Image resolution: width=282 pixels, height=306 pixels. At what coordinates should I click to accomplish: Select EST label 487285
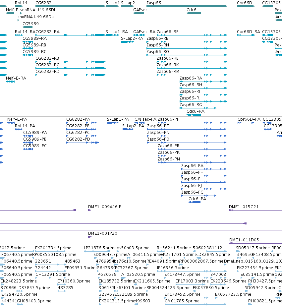point(66,288)
